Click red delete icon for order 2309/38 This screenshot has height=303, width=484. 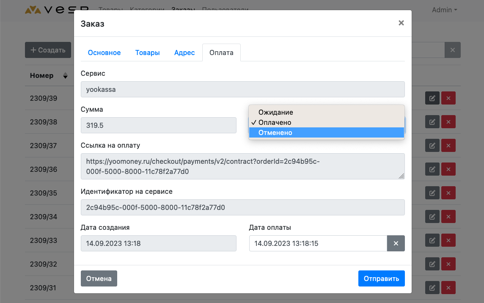pos(448,122)
